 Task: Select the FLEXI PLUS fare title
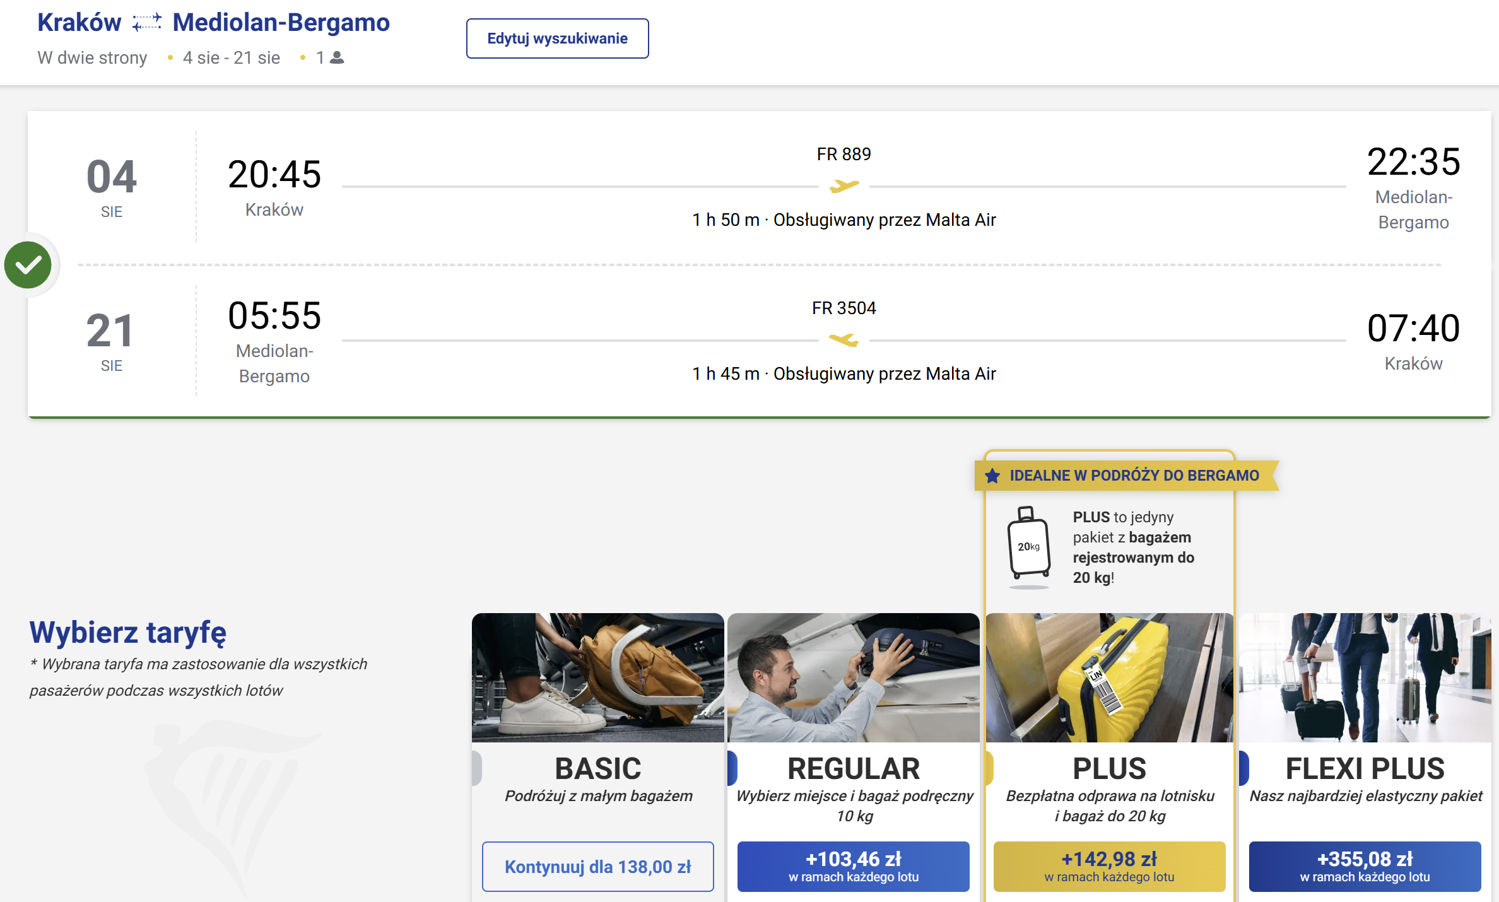(1365, 769)
